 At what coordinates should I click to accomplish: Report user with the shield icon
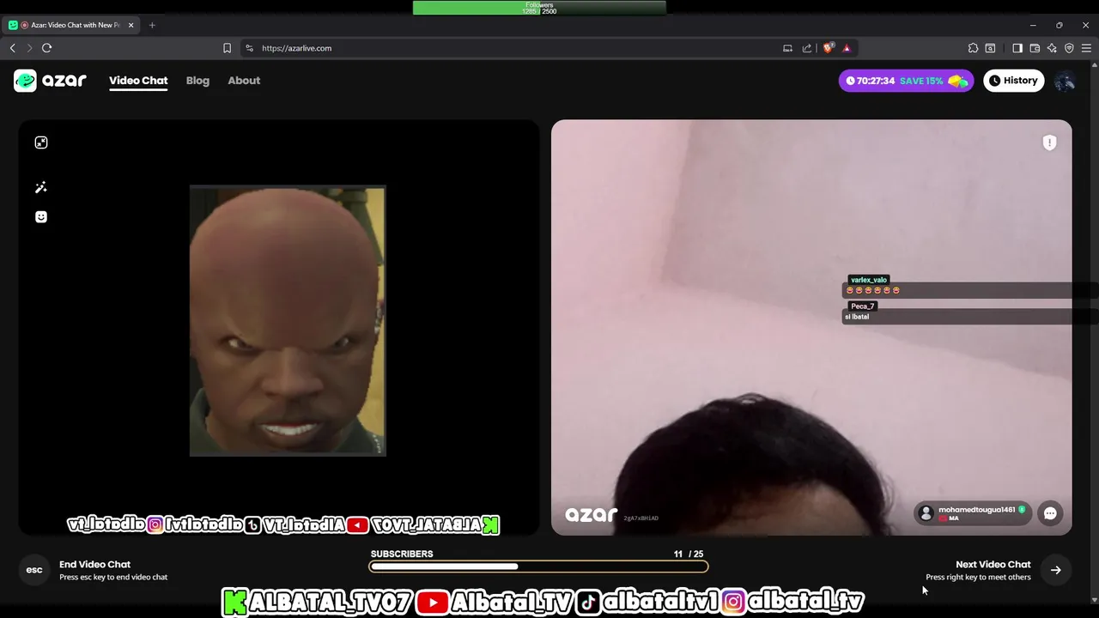click(1049, 142)
